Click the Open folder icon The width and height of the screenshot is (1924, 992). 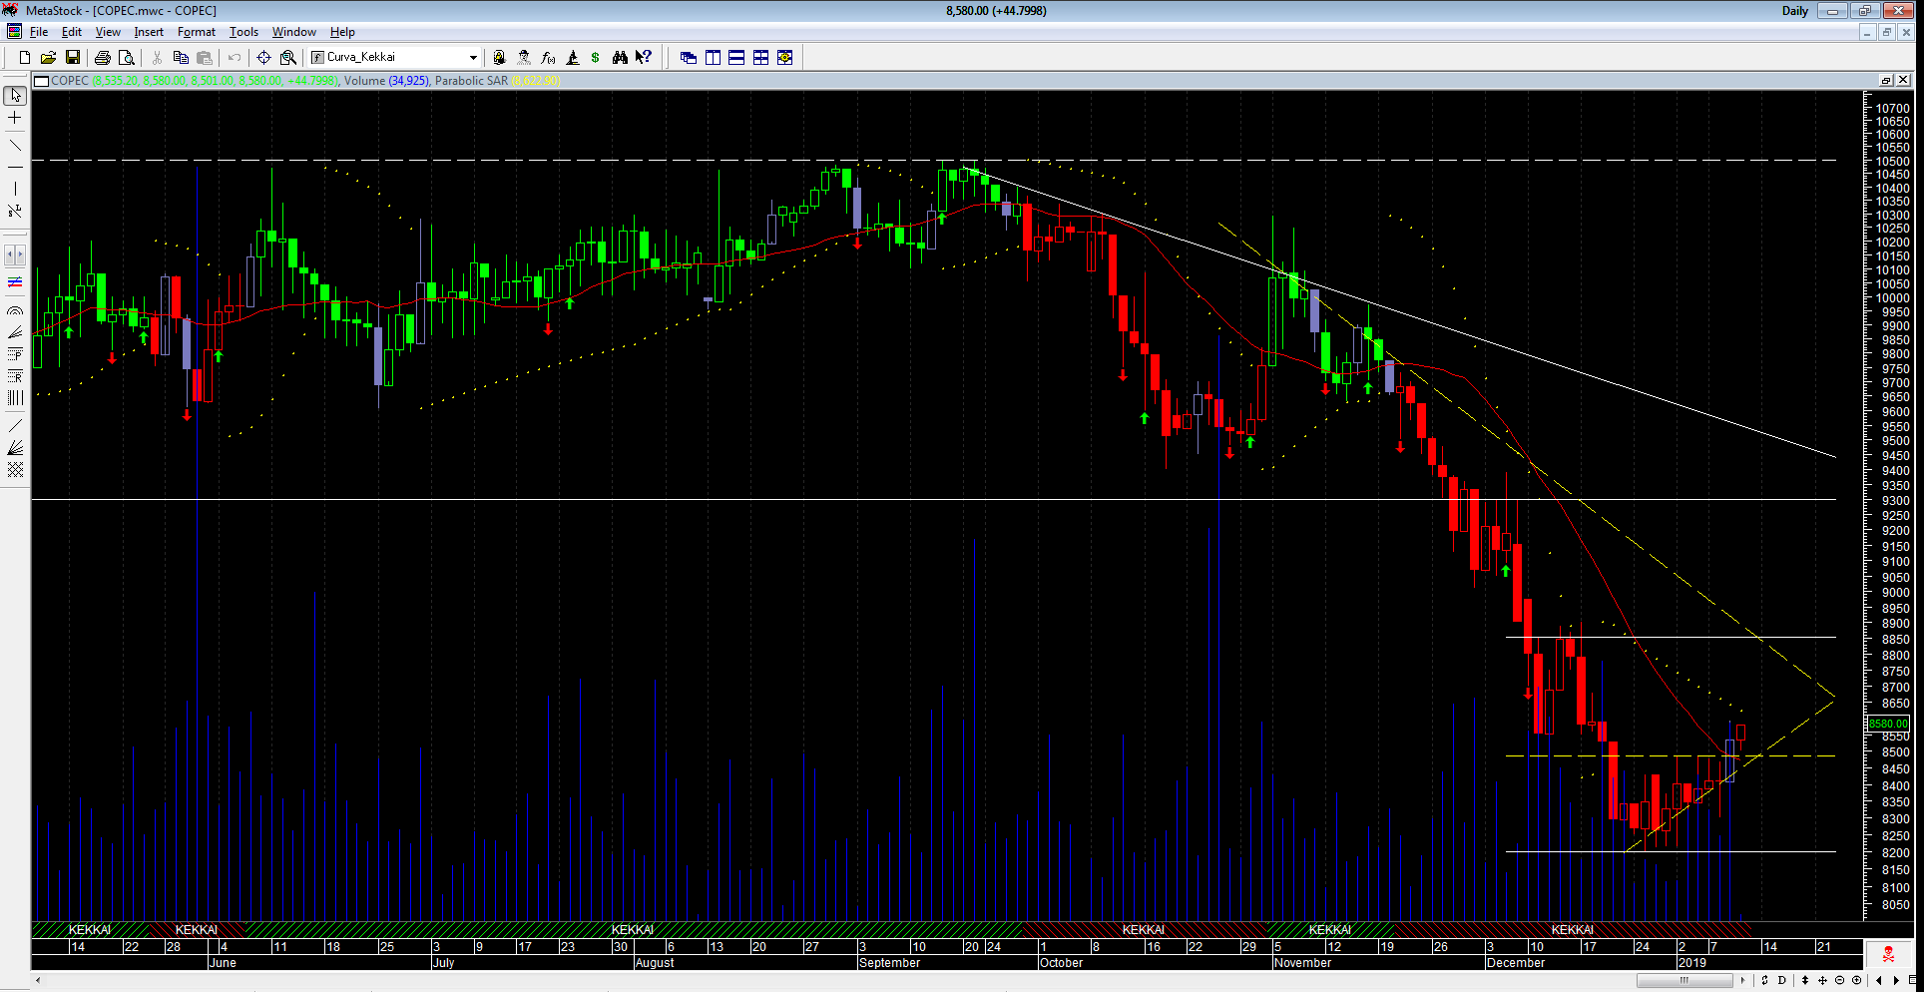click(x=48, y=58)
